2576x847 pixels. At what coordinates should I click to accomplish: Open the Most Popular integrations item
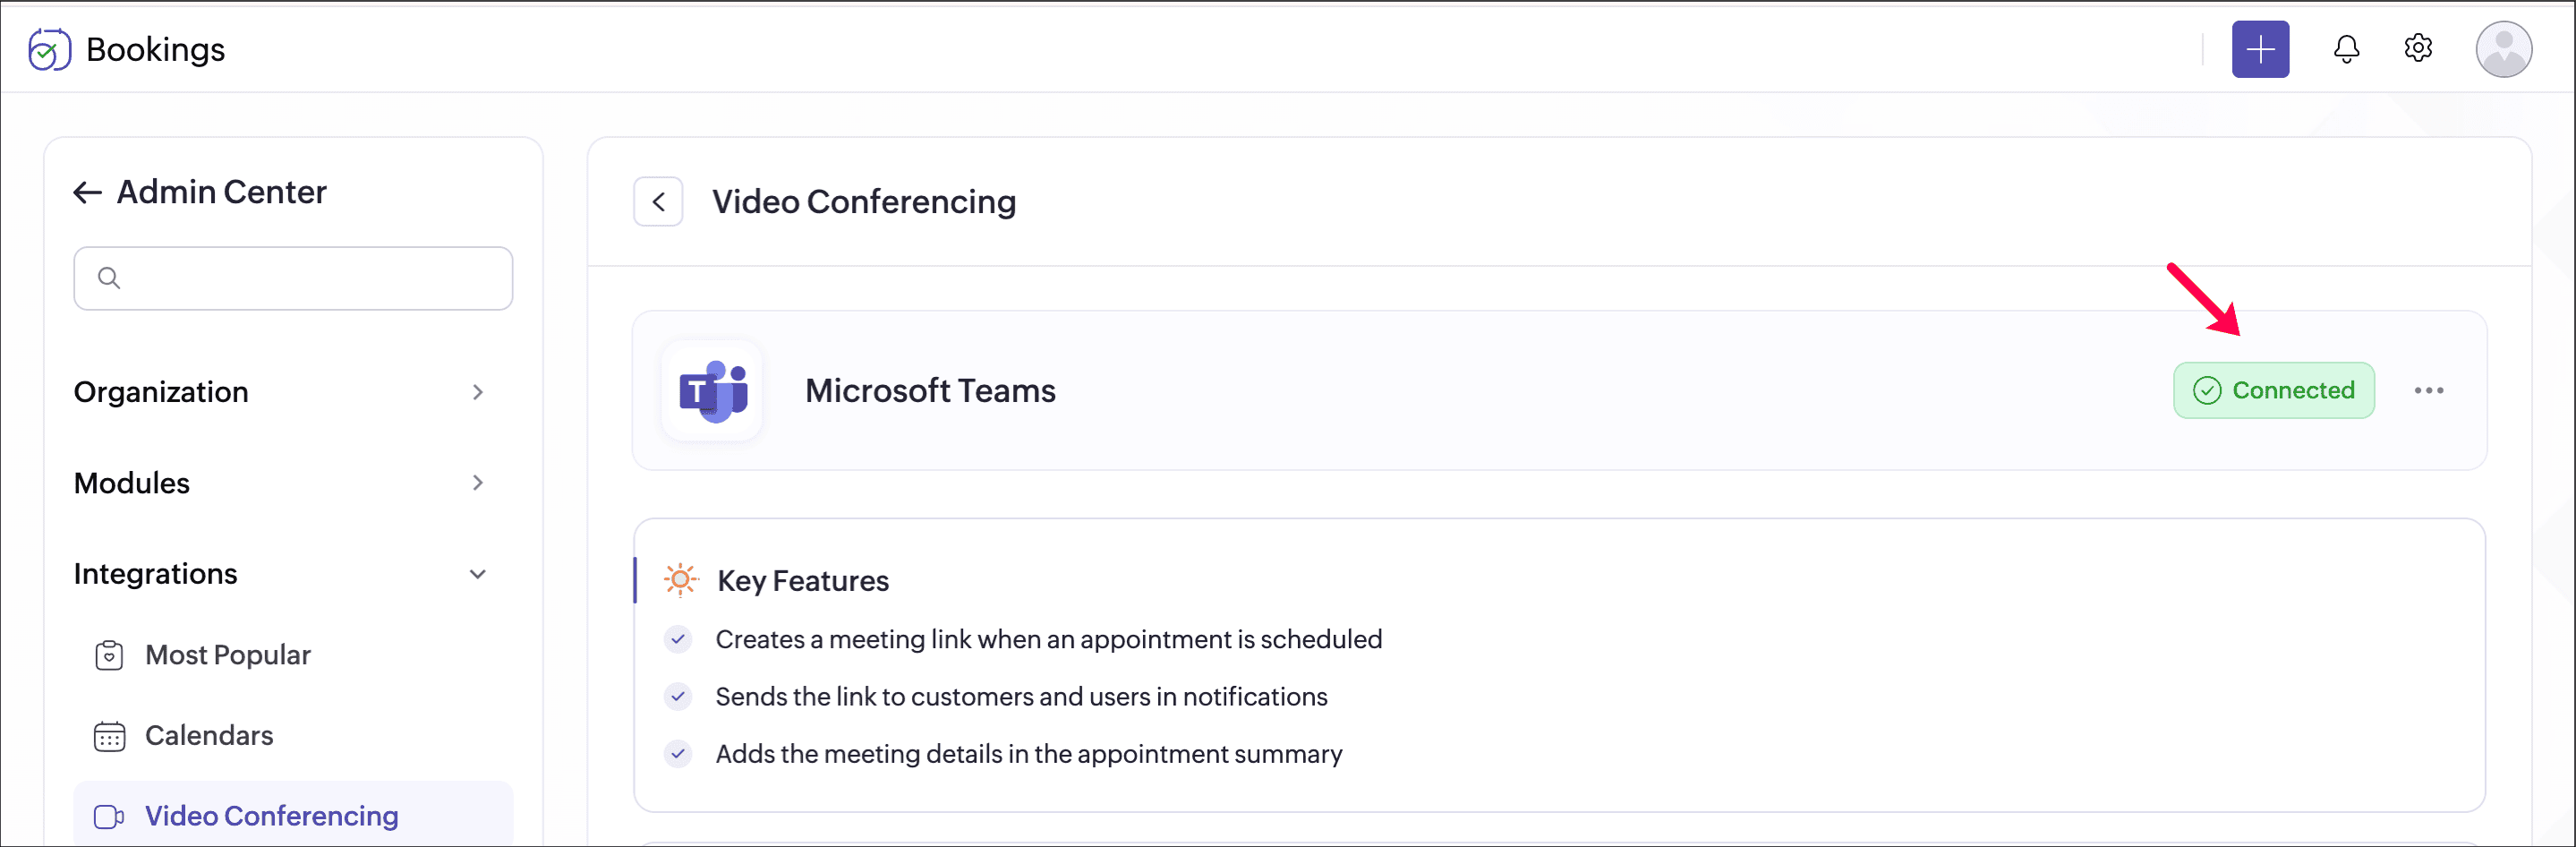pyautogui.click(x=228, y=655)
